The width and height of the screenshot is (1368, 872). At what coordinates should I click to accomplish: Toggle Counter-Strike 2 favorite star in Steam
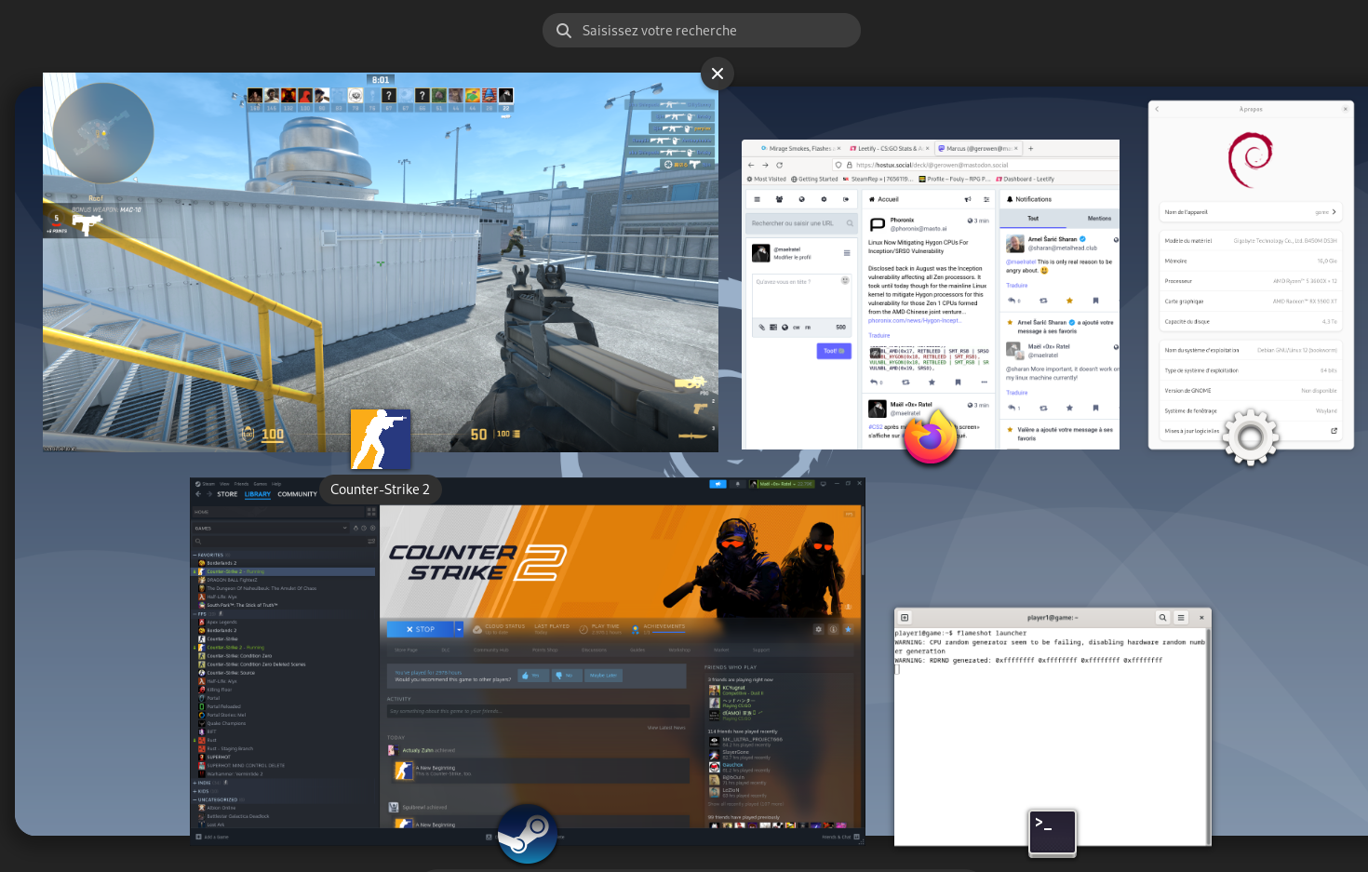(x=848, y=629)
